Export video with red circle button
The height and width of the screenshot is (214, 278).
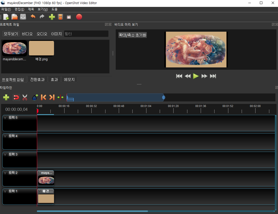pos(79,17)
